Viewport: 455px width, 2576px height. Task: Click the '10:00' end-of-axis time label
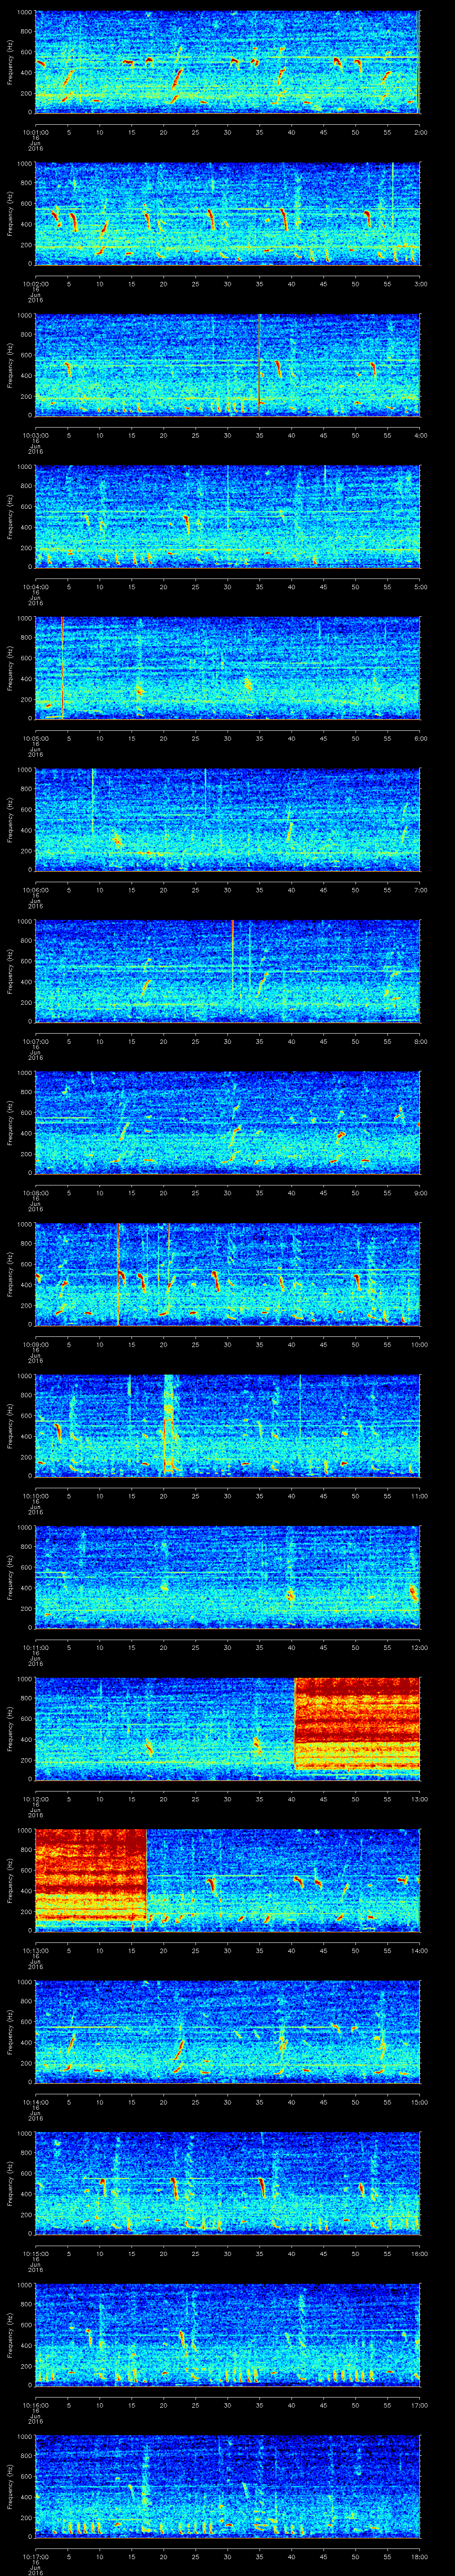pyautogui.click(x=419, y=1344)
